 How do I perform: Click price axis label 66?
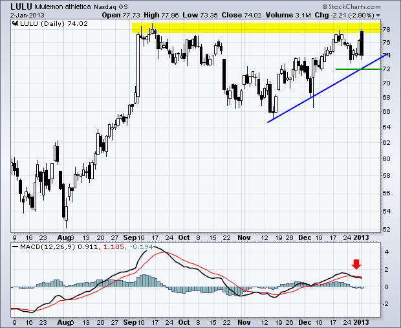[x=387, y=112]
